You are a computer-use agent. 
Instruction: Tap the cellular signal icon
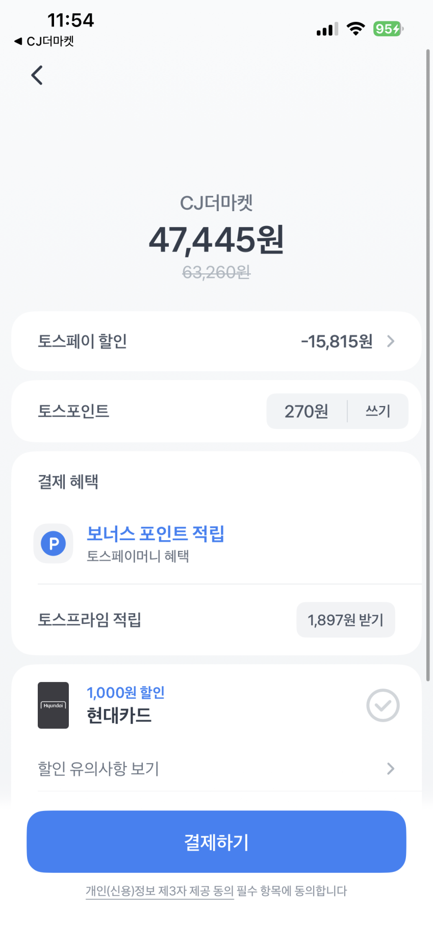click(x=327, y=29)
